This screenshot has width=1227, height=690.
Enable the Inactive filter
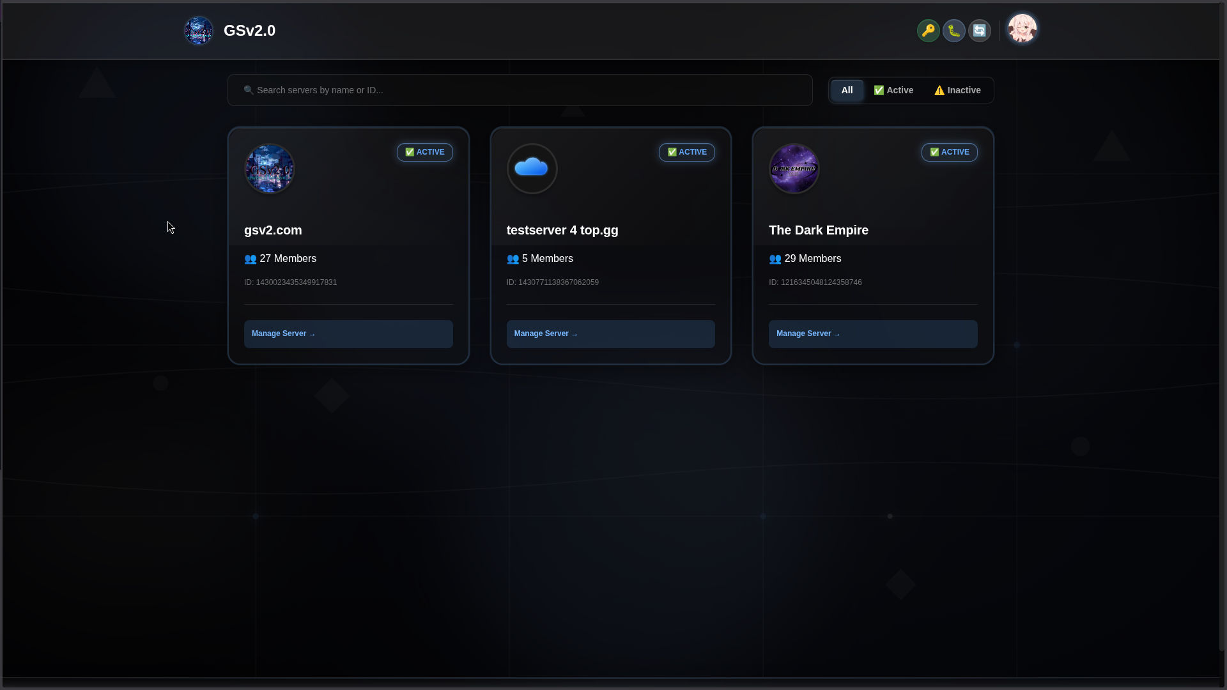[957, 89]
